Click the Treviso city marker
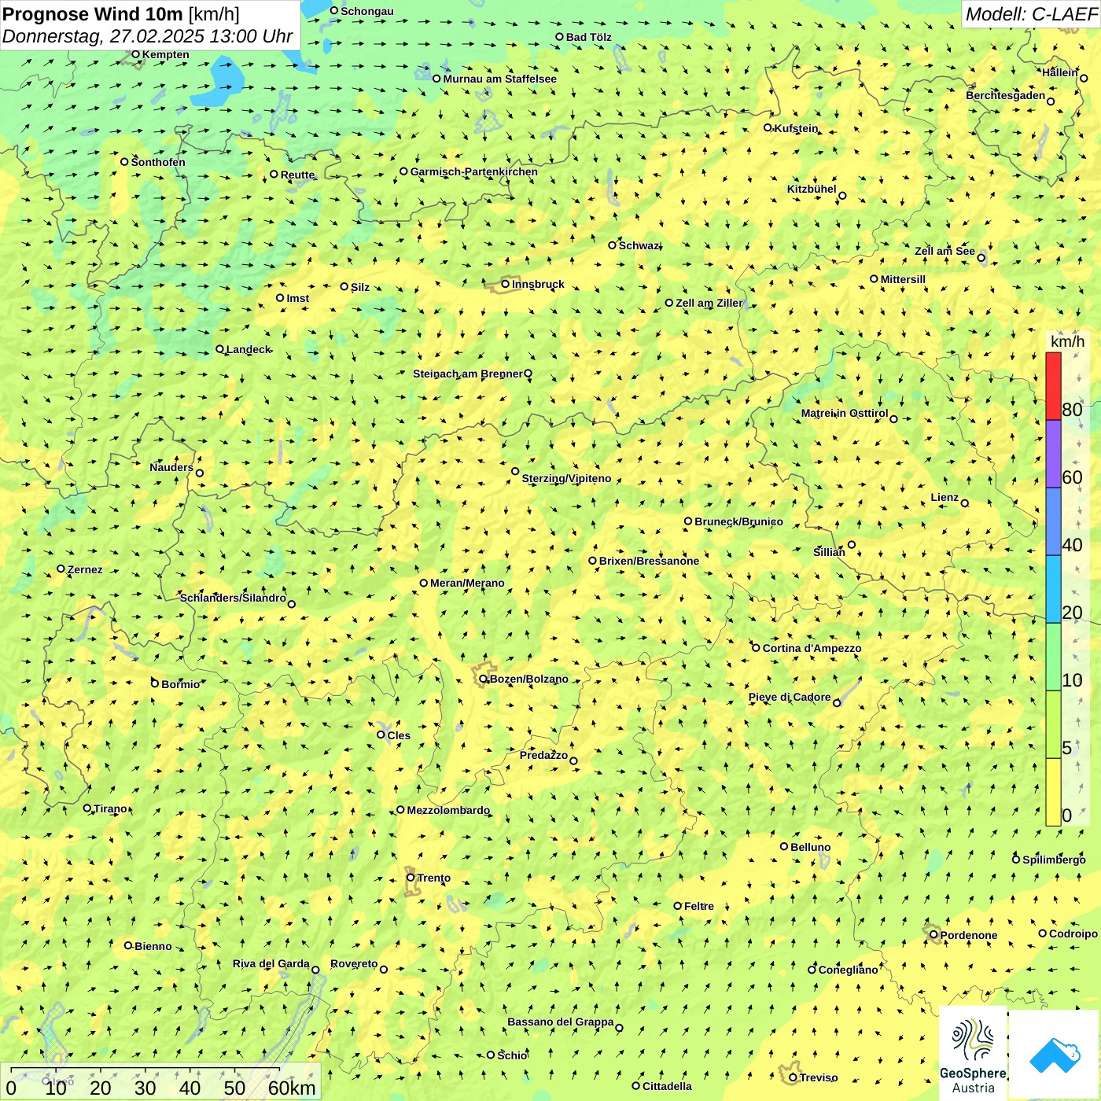 pos(793,1077)
